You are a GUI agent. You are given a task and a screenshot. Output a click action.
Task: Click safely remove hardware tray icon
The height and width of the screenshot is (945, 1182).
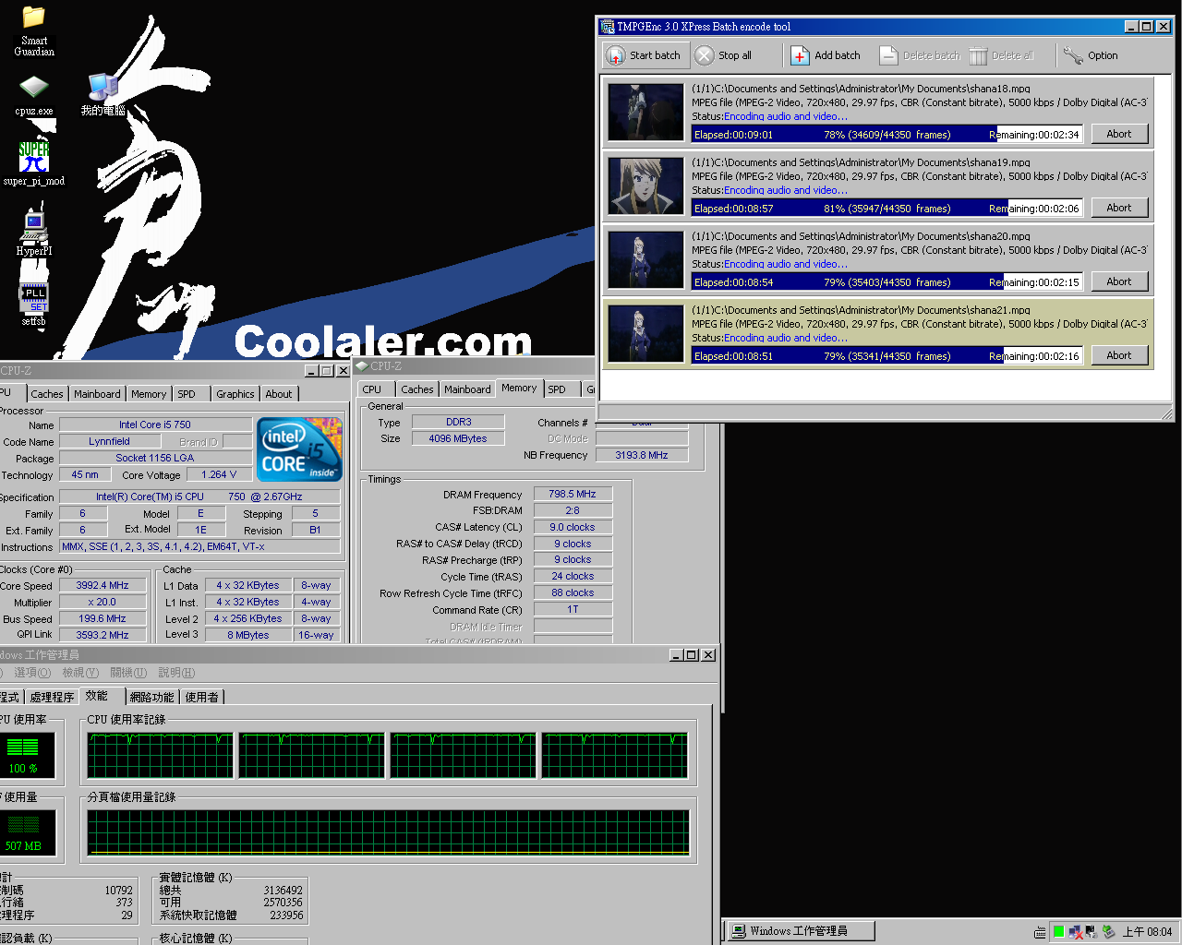[1108, 932]
